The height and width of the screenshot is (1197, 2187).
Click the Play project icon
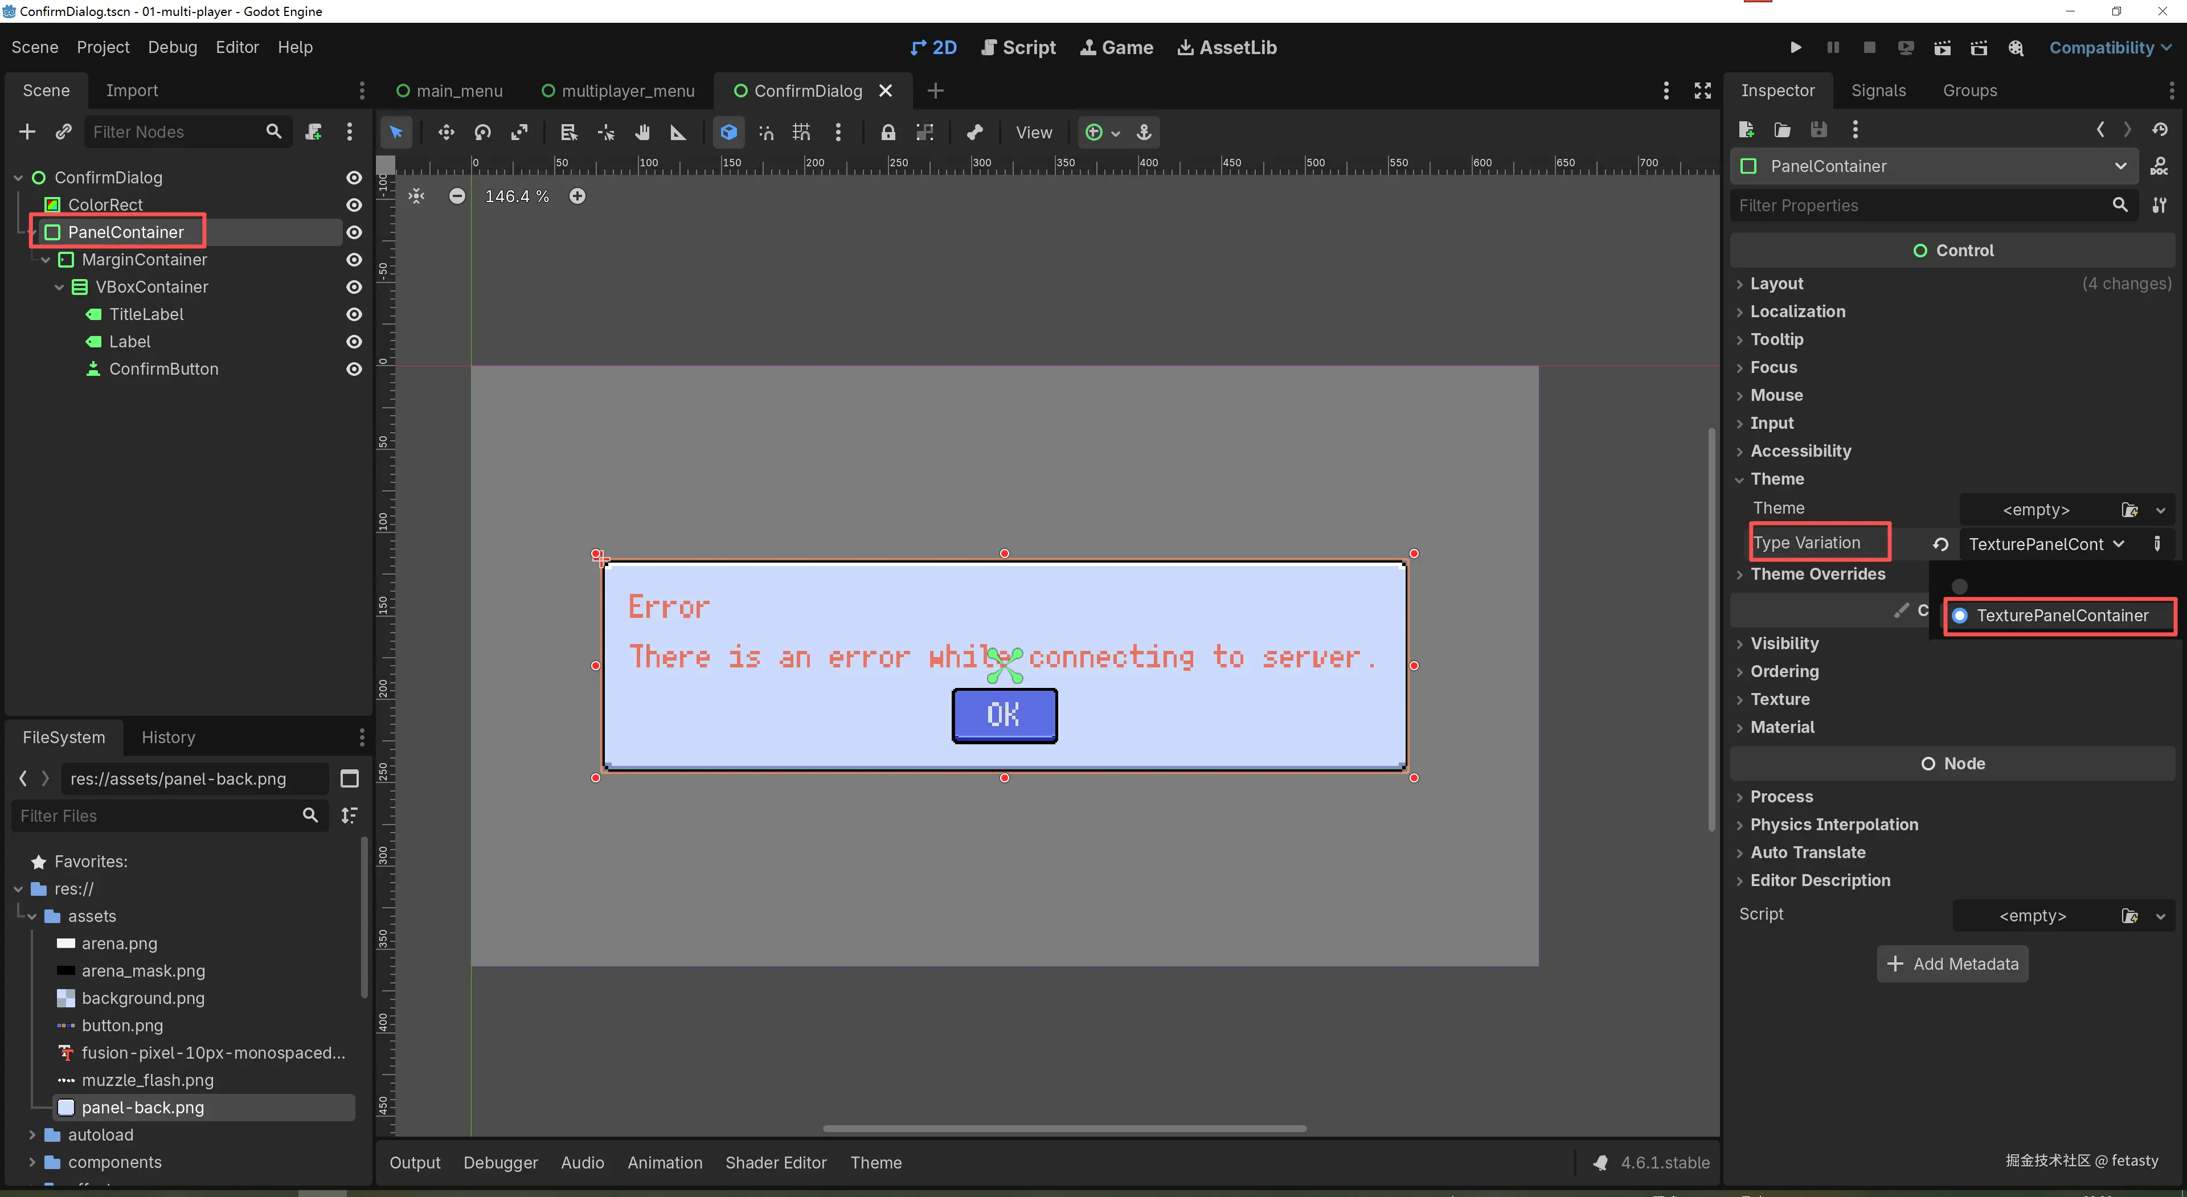coord(1795,47)
